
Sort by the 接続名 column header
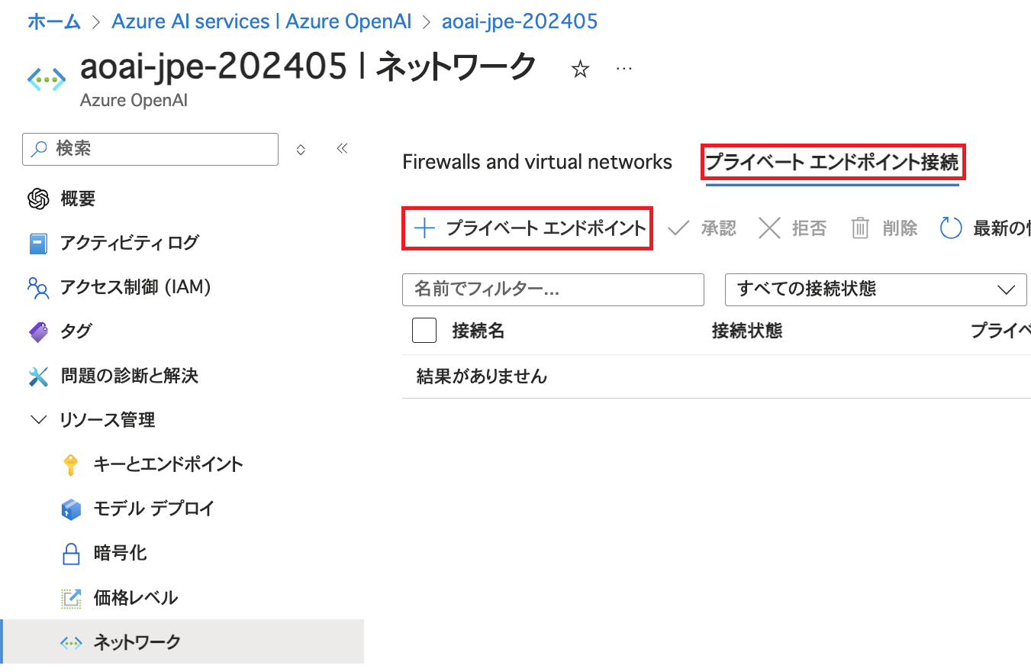[x=478, y=331]
